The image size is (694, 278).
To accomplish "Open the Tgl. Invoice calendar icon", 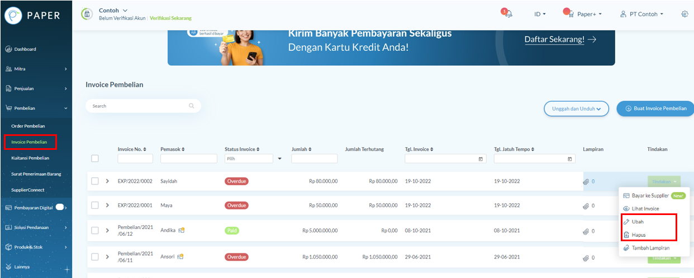I will 481,159.
